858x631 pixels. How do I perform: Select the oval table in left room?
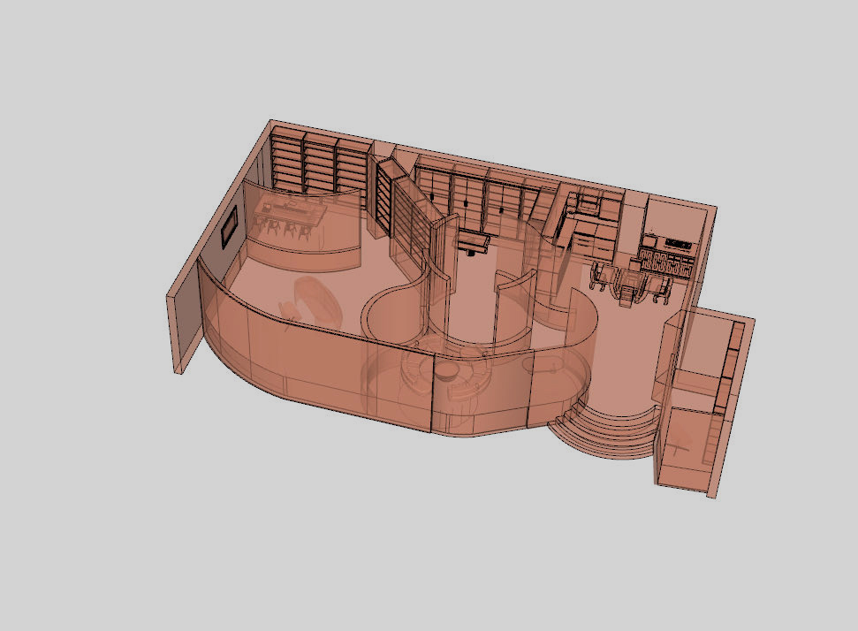point(317,297)
